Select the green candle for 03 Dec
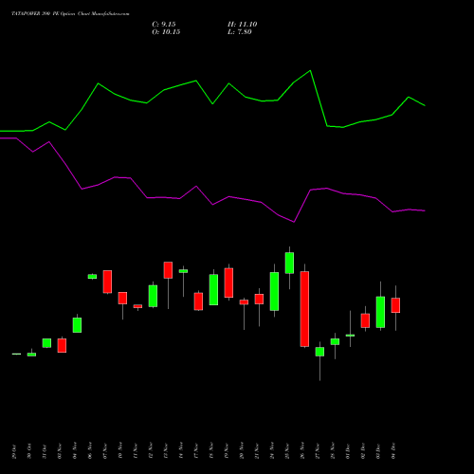474x474 pixels. (x=380, y=312)
